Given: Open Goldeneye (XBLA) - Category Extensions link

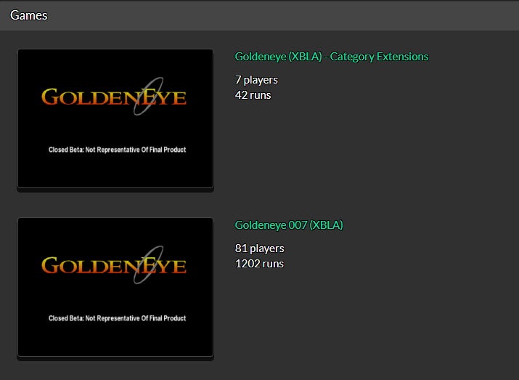Looking at the screenshot, I should click(x=332, y=57).
